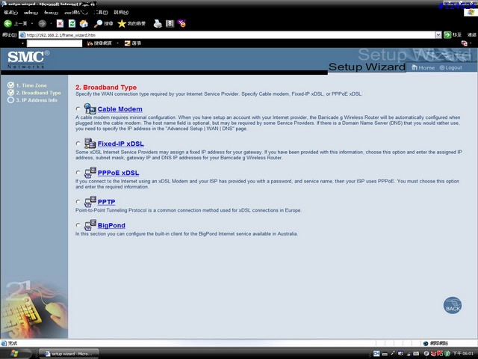Click the Cable Modem computer icon
The width and height of the screenshot is (478, 359).
point(90,108)
